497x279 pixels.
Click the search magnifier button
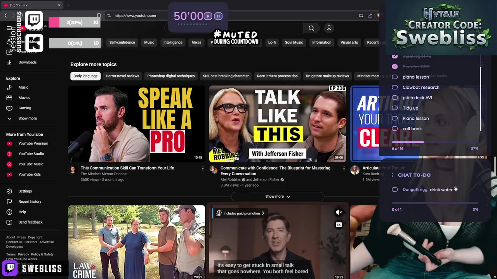pyautogui.click(x=311, y=28)
